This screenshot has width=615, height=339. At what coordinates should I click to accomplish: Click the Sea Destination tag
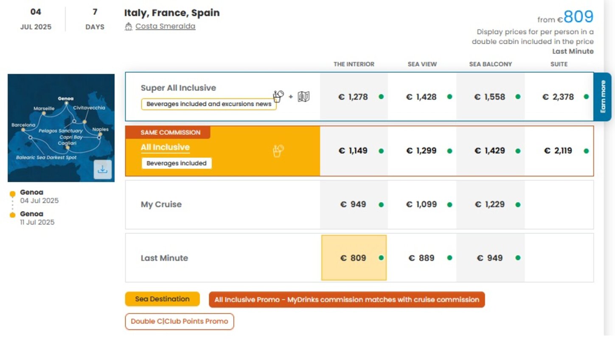(x=162, y=299)
